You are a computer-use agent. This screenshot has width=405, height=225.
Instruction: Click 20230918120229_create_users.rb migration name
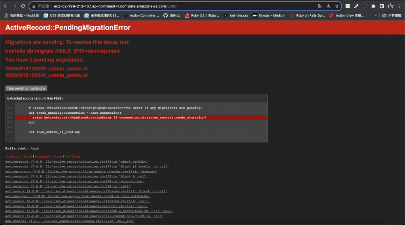[x=47, y=69]
